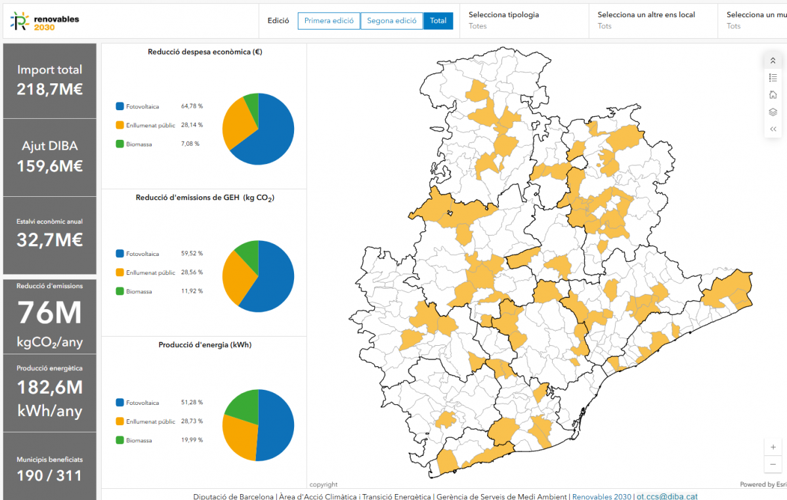The image size is (787, 500).
Task: Open the Renovables 2030 footer link
Action: coord(601,497)
